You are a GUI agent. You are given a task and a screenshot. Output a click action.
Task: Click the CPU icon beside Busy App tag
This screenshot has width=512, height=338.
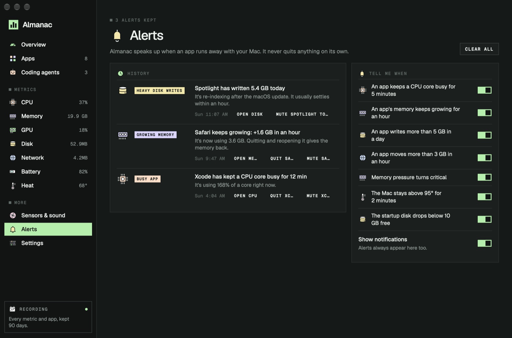(123, 179)
